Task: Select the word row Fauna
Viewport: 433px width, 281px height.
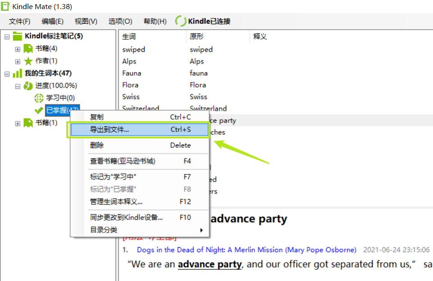Action: 276,73
